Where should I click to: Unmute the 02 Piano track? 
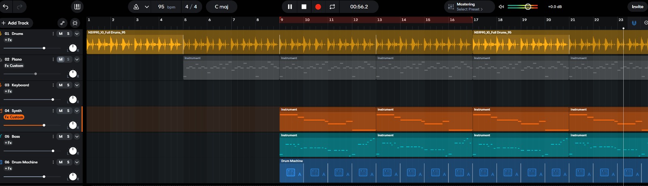coord(61,59)
